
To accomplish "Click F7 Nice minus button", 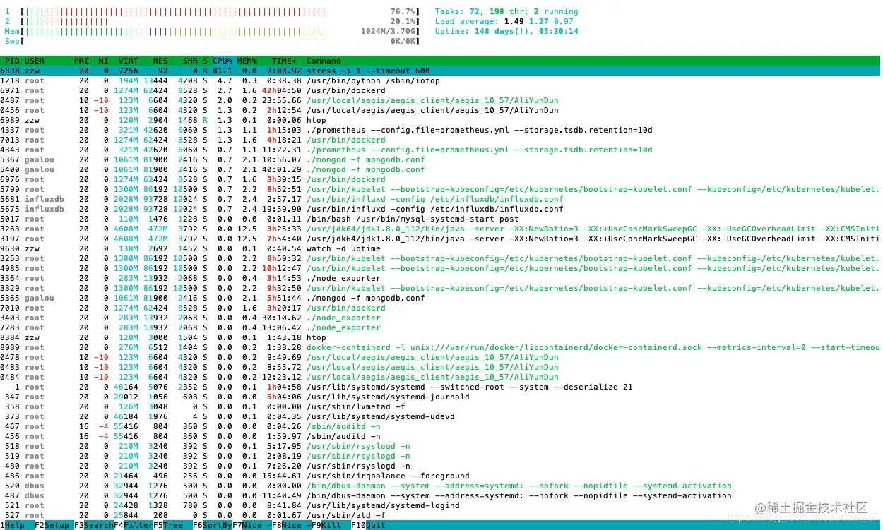I will pos(252,525).
